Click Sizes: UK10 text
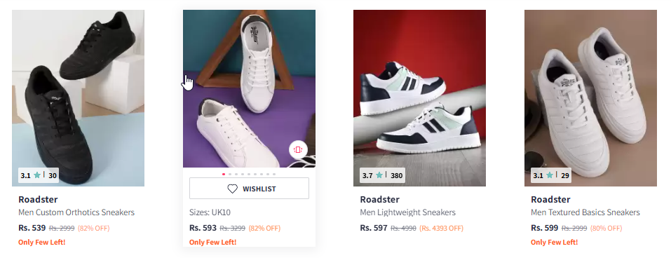 pos(210,212)
